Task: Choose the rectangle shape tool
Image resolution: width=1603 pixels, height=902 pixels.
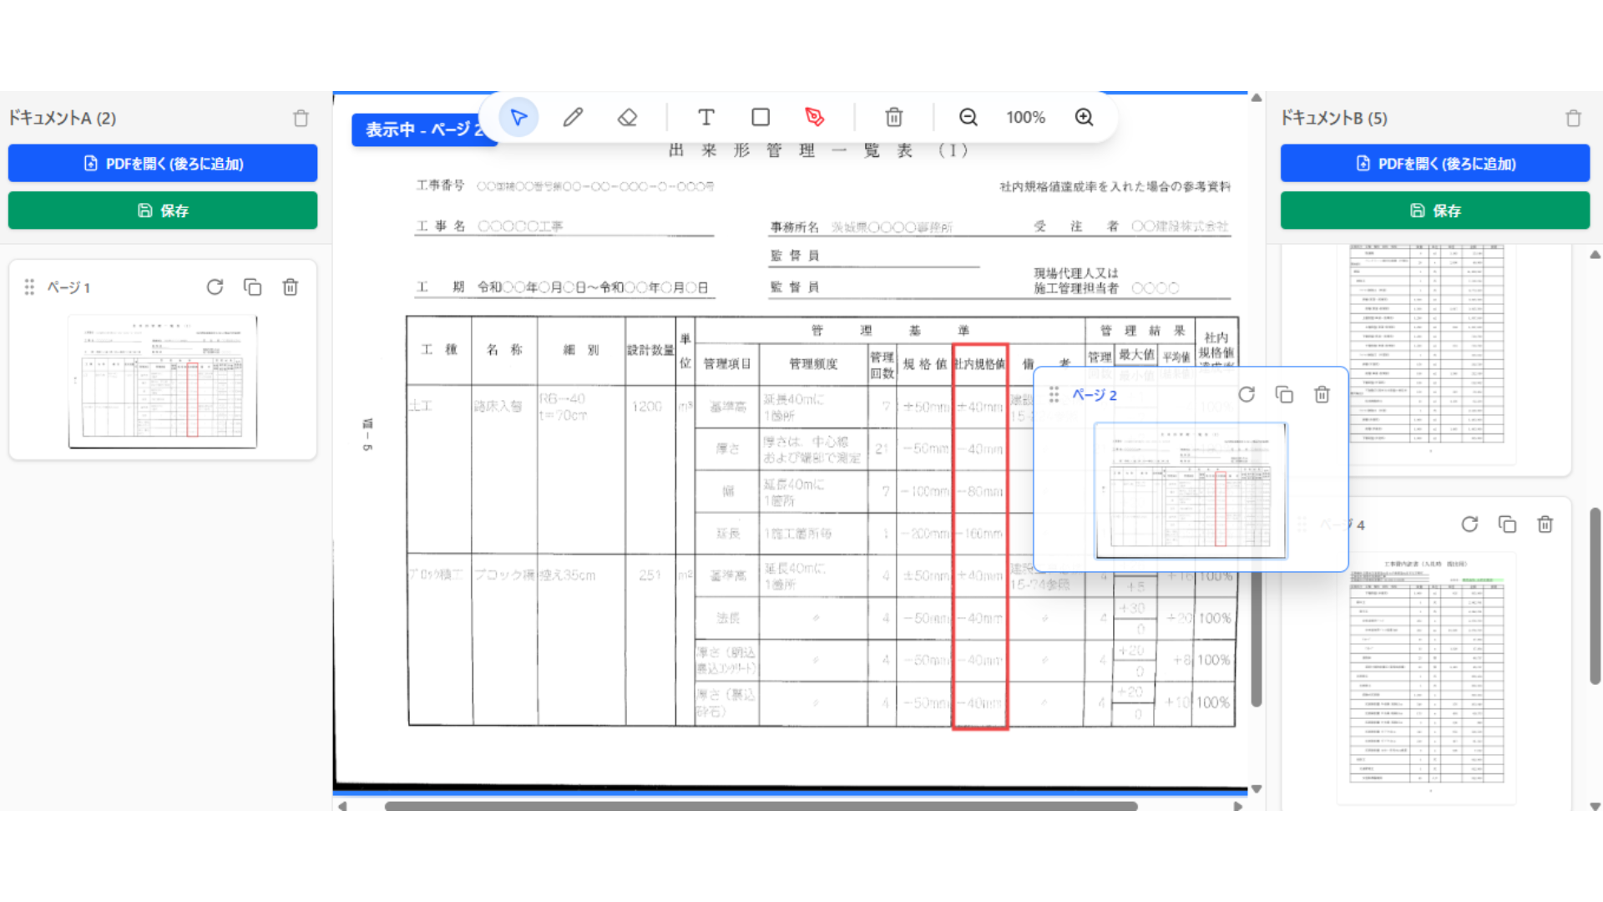Action: tap(761, 117)
